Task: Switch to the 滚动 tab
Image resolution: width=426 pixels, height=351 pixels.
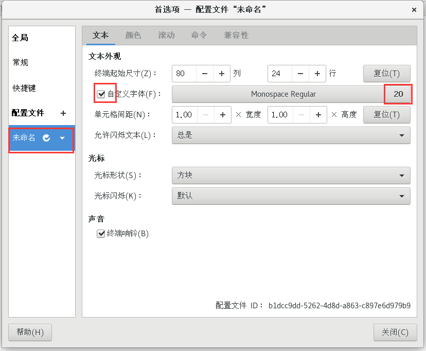Action: point(166,36)
